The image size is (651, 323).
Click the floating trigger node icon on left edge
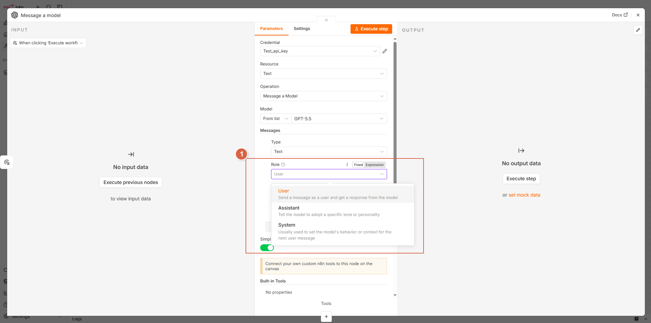[x=7, y=162]
